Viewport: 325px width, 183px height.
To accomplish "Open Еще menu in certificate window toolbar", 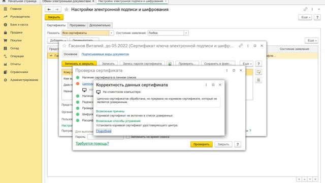I will [x=246, y=64].
